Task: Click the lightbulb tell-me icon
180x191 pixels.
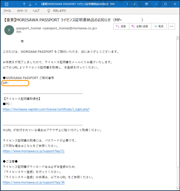Action: tap(49, 11)
